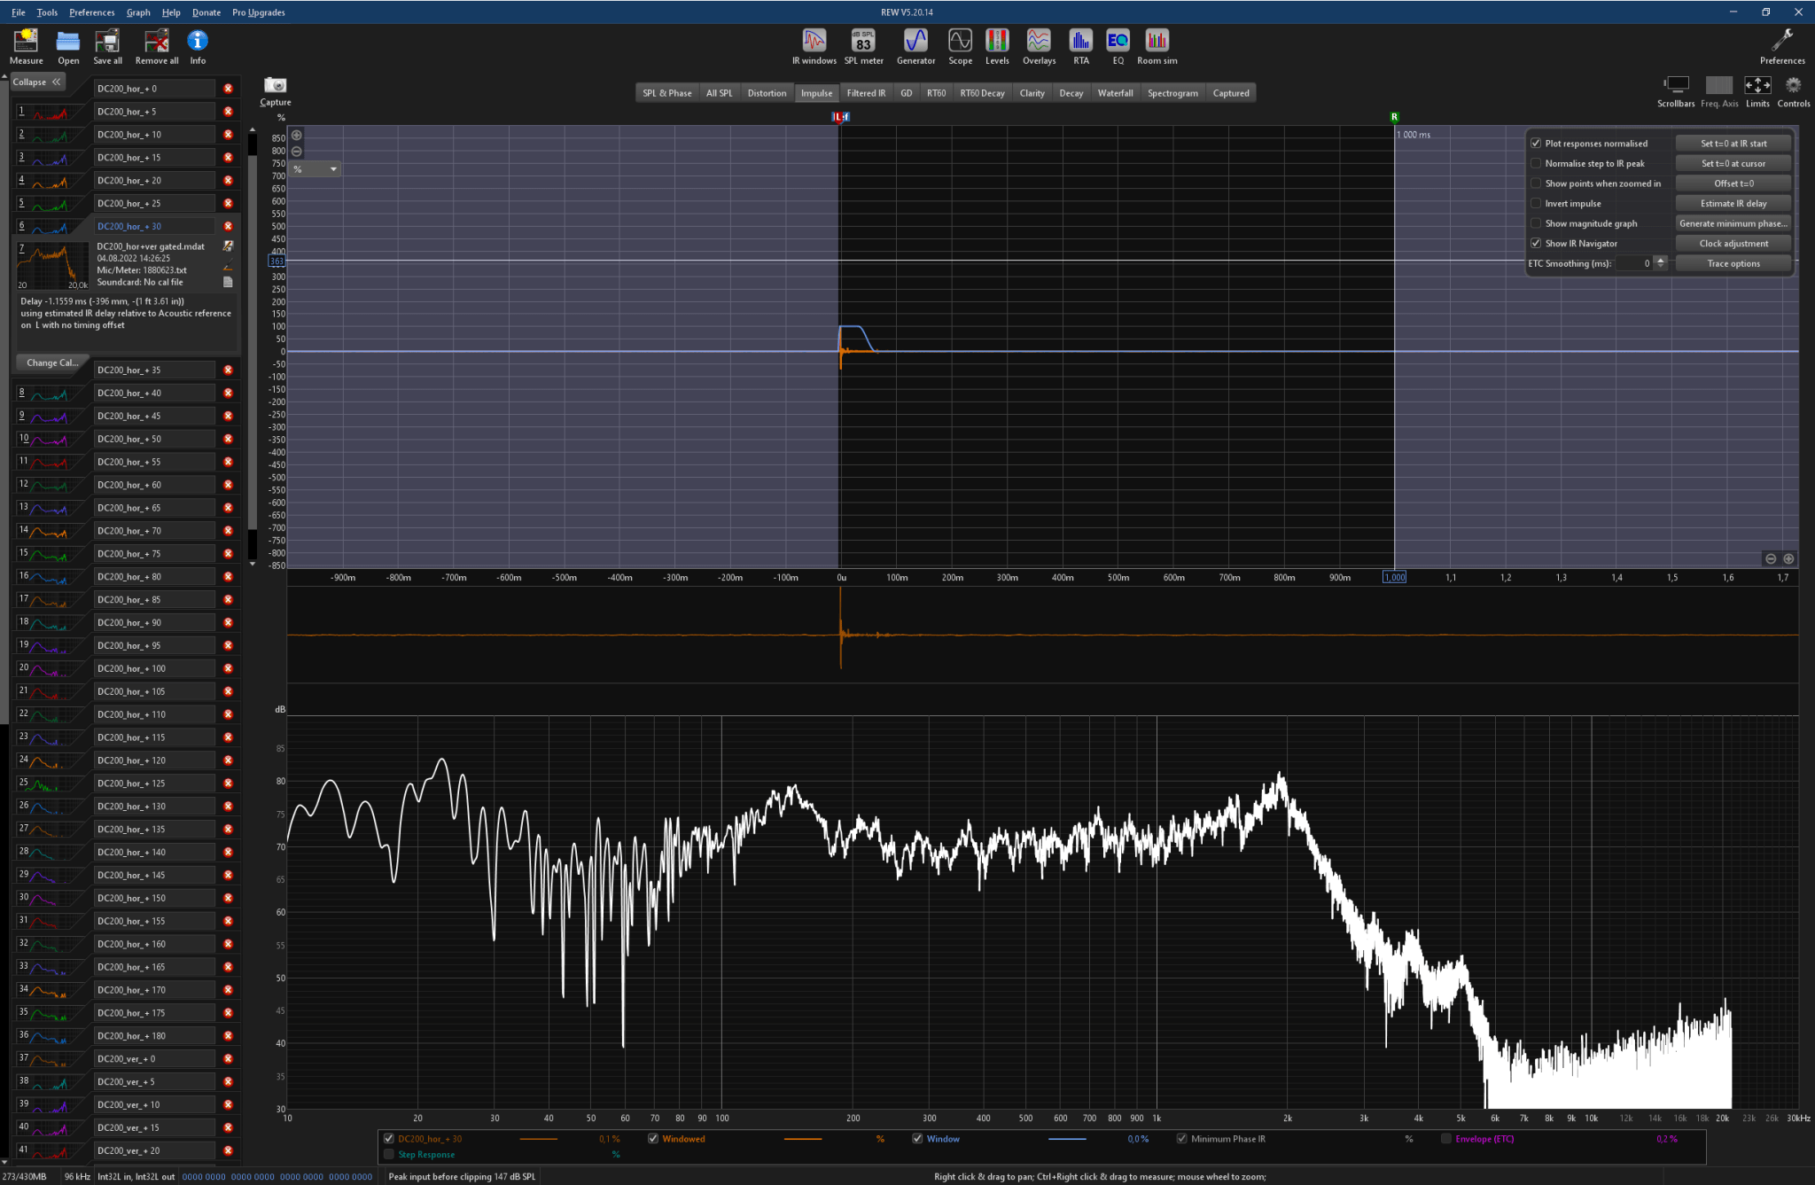Remove the DC200_hor_+ 45 measurement
The height and width of the screenshot is (1185, 1815).
pos(228,416)
